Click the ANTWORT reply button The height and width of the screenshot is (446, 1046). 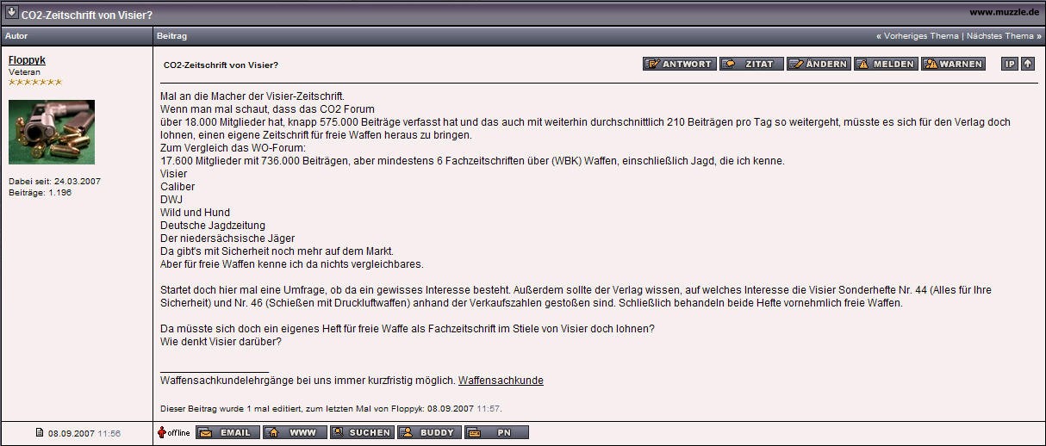[x=679, y=65]
